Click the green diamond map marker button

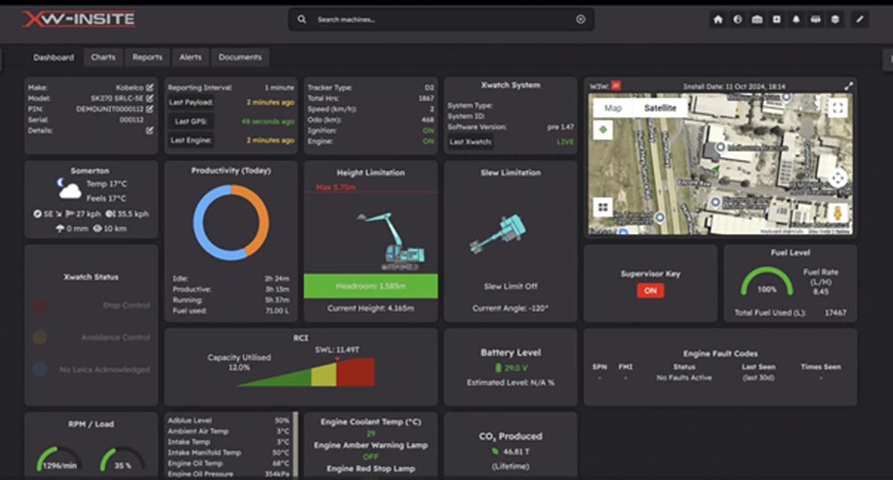pyautogui.click(x=602, y=129)
